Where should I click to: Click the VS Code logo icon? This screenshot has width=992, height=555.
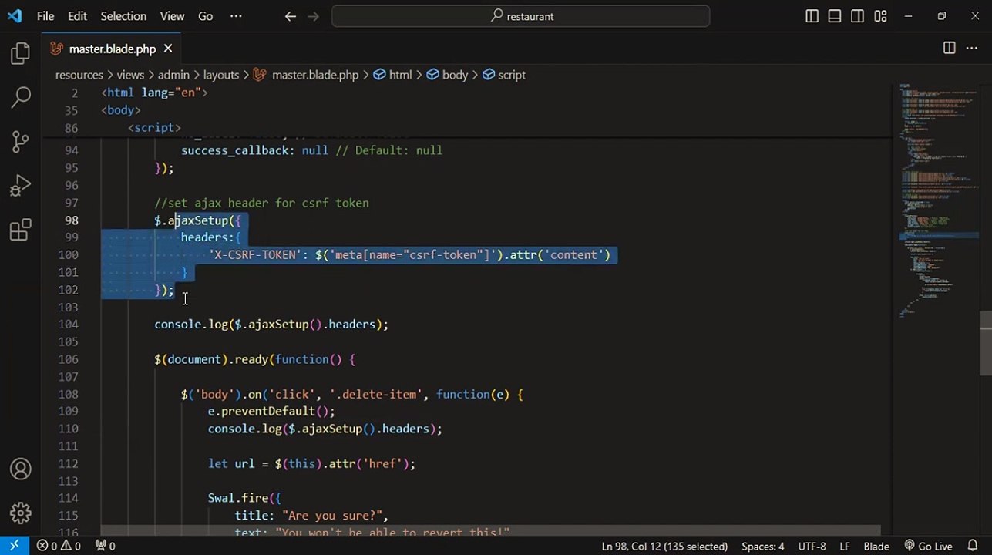click(15, 15)
